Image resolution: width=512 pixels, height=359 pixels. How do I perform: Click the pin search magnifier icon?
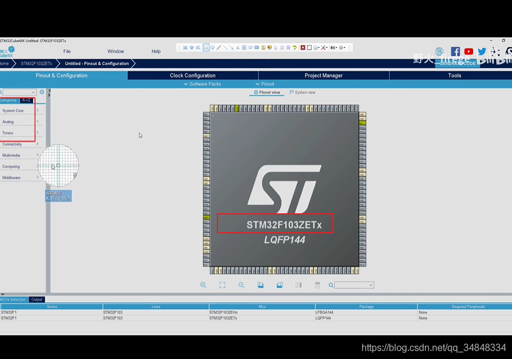pos(331,285)
